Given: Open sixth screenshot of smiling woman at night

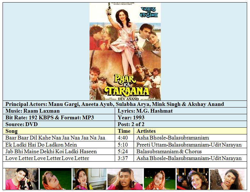Looking at the screenshot, I should click(x=192, y=179).
